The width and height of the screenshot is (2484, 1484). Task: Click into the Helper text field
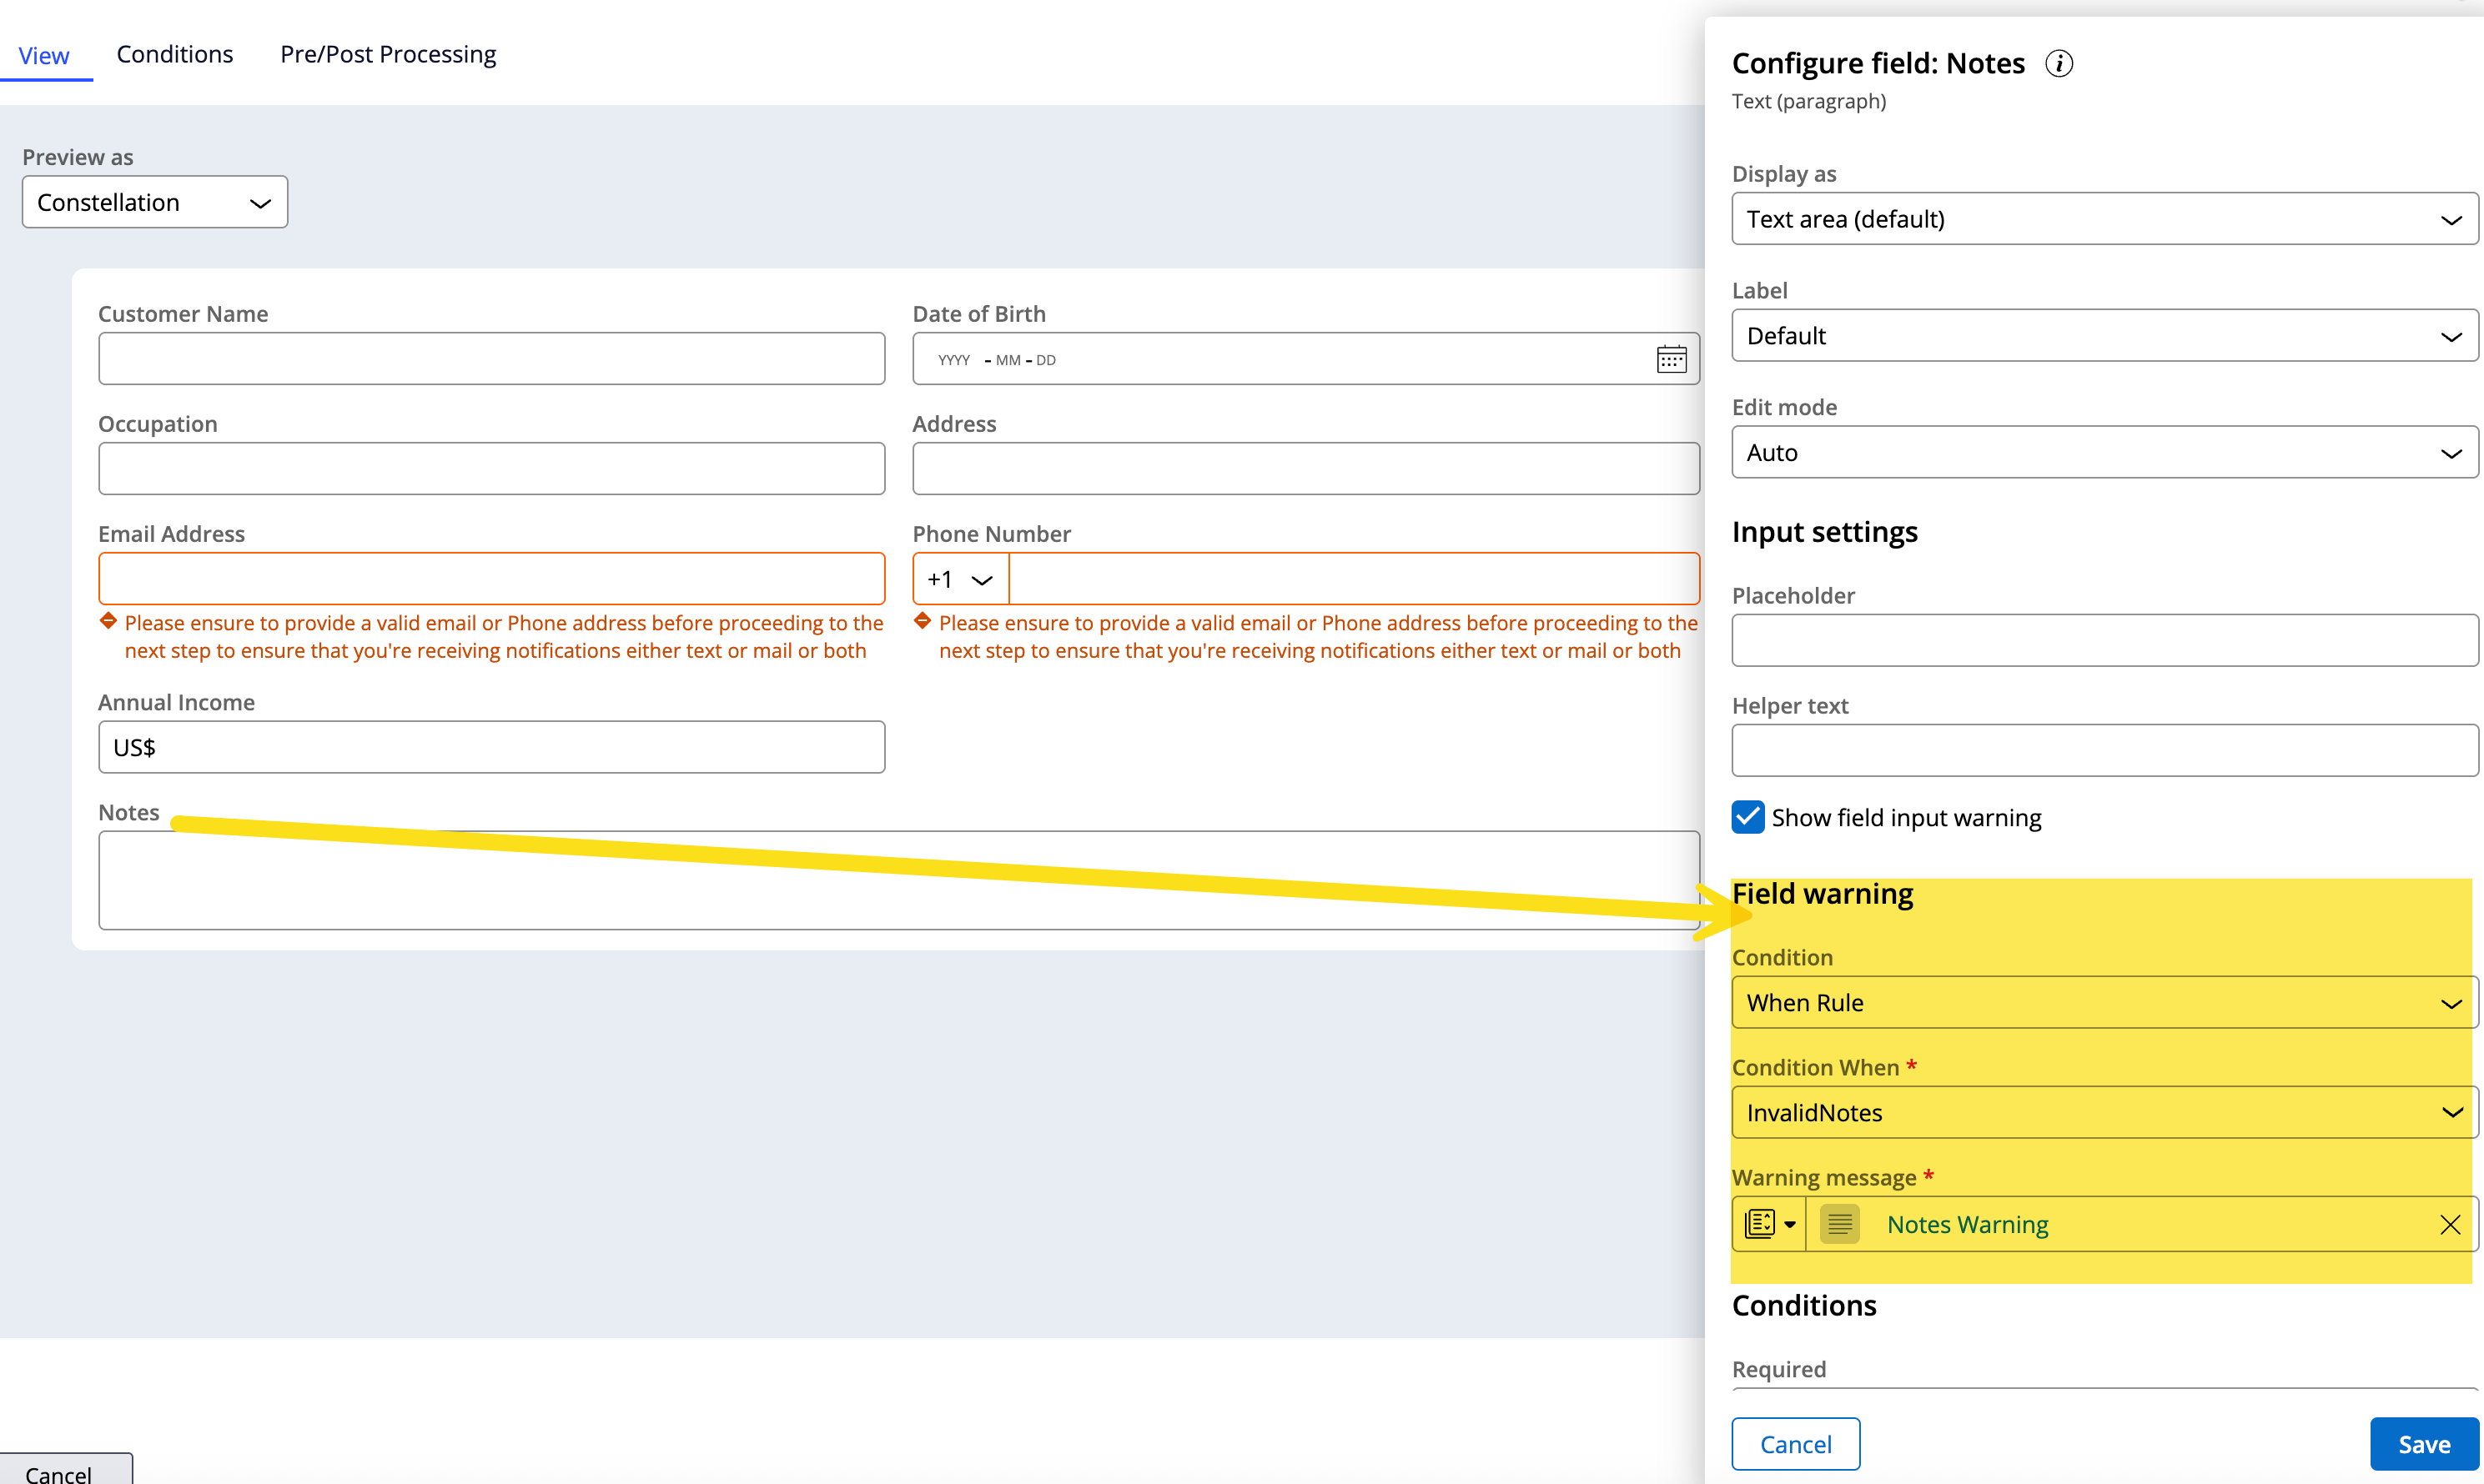[2104, 750]
